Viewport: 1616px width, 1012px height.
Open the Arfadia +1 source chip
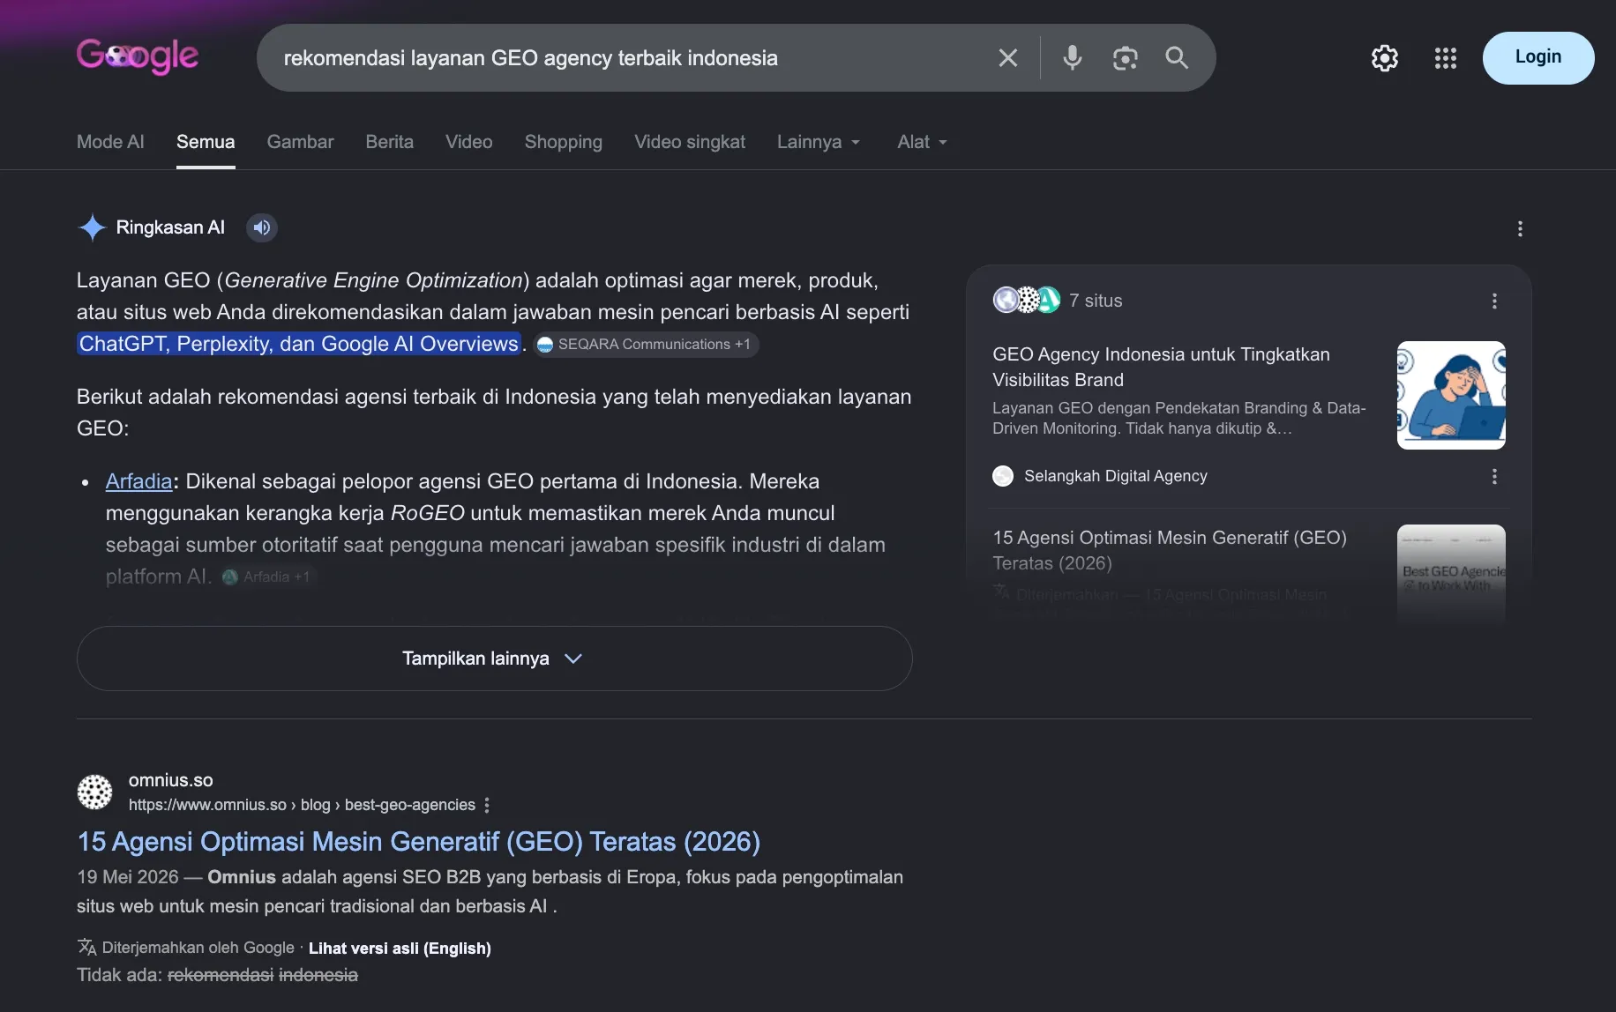click(x=266, y=577)
